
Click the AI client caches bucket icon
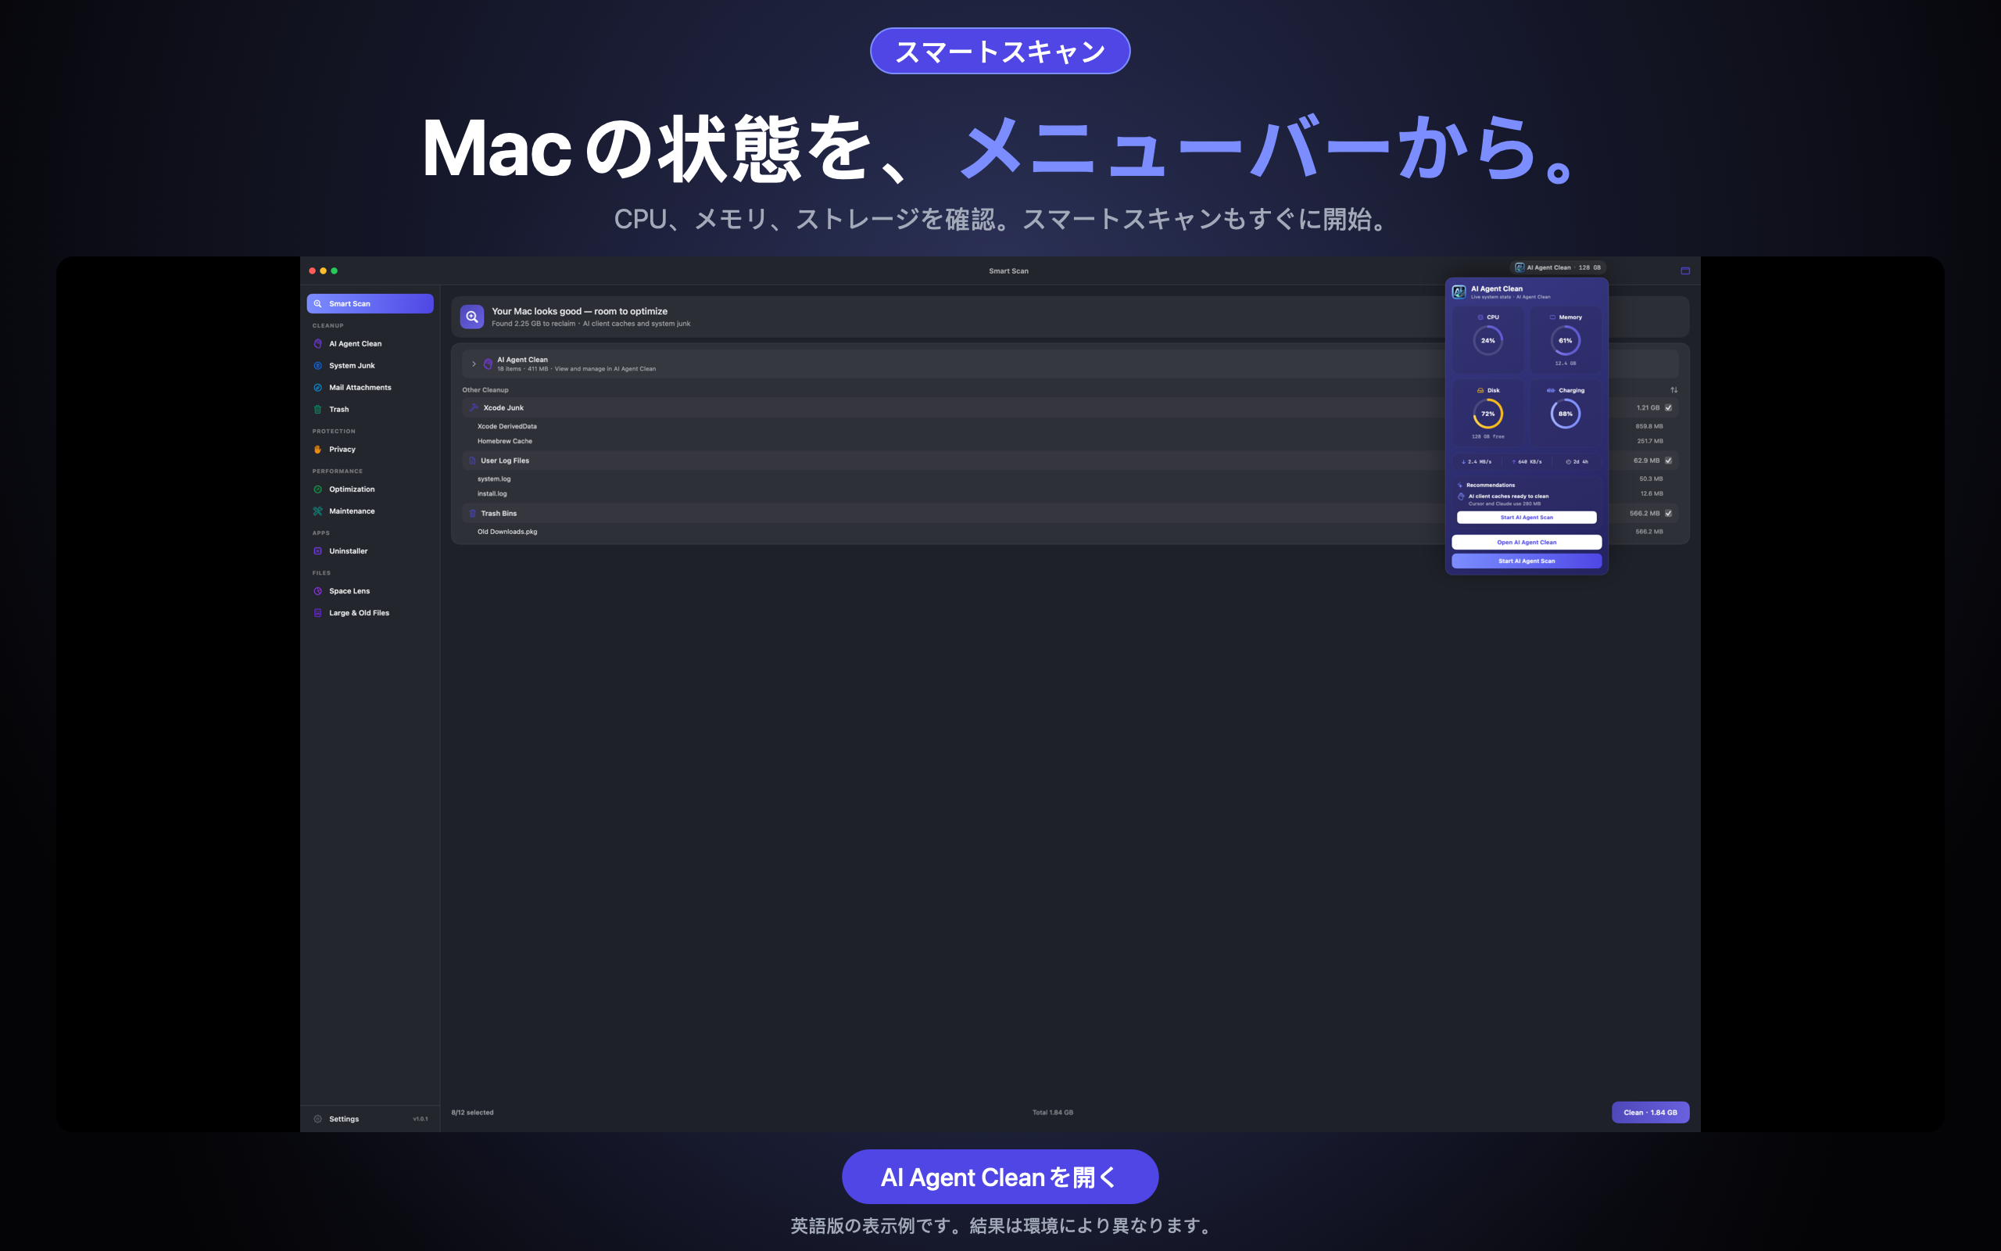click(1461, 497)
